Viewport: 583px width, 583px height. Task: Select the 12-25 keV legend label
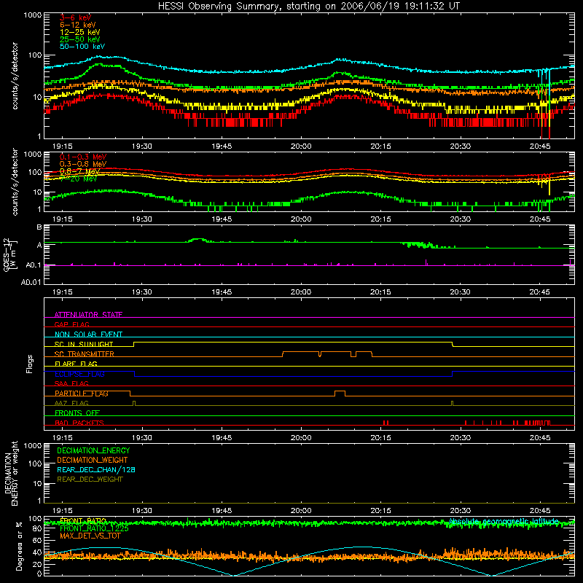tap(79, 32)
